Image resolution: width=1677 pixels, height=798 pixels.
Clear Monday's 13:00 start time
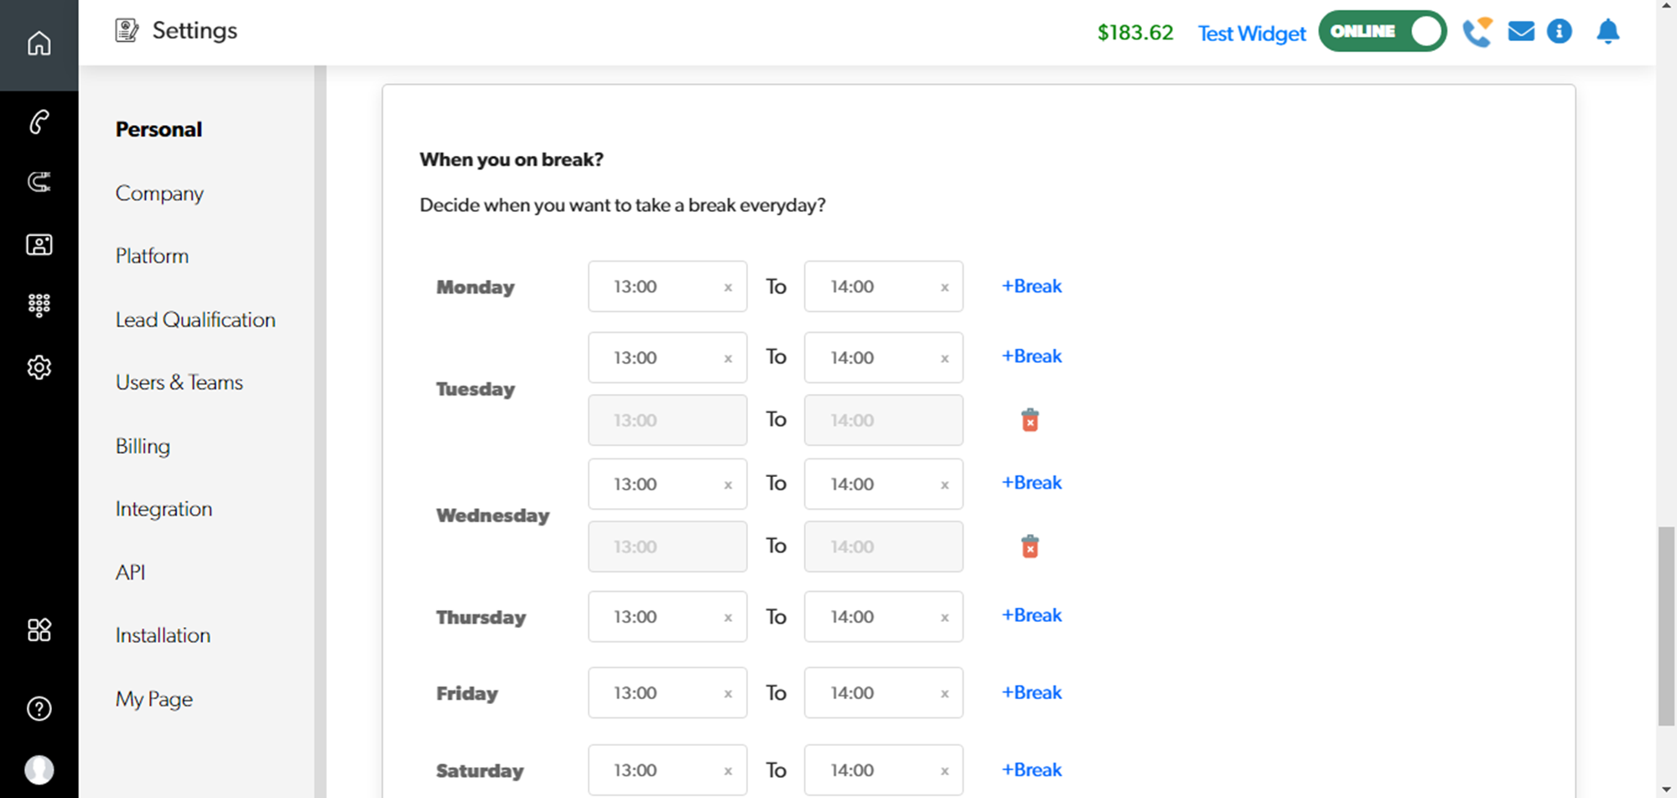pos(728,288)
